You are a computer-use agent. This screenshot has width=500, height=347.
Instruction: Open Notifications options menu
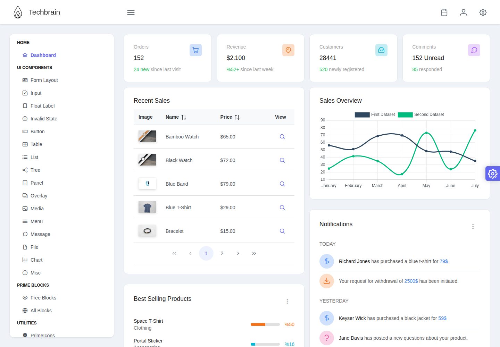tap(473, 227)
